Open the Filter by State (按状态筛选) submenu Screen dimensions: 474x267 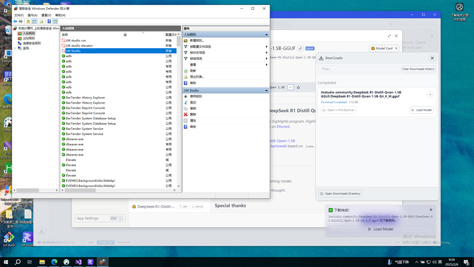coord(225,53)
